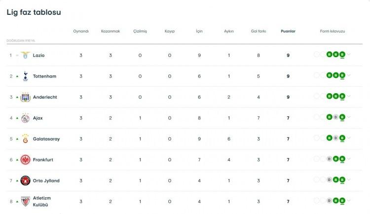Click the Orta Jylland club crest

click(25, 181)
